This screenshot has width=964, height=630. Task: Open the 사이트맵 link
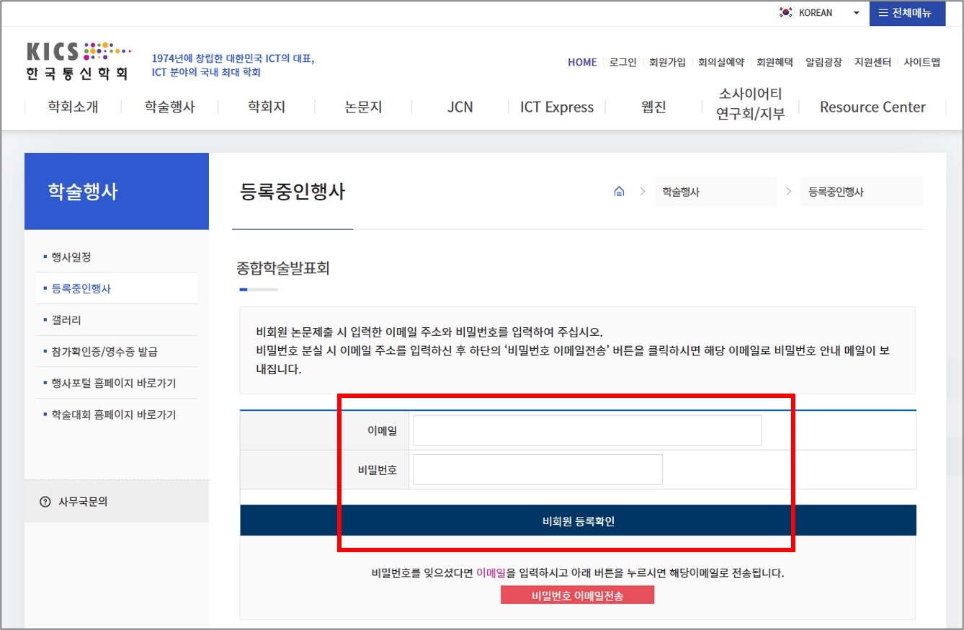pyautogui.click(x=921, y=63)
